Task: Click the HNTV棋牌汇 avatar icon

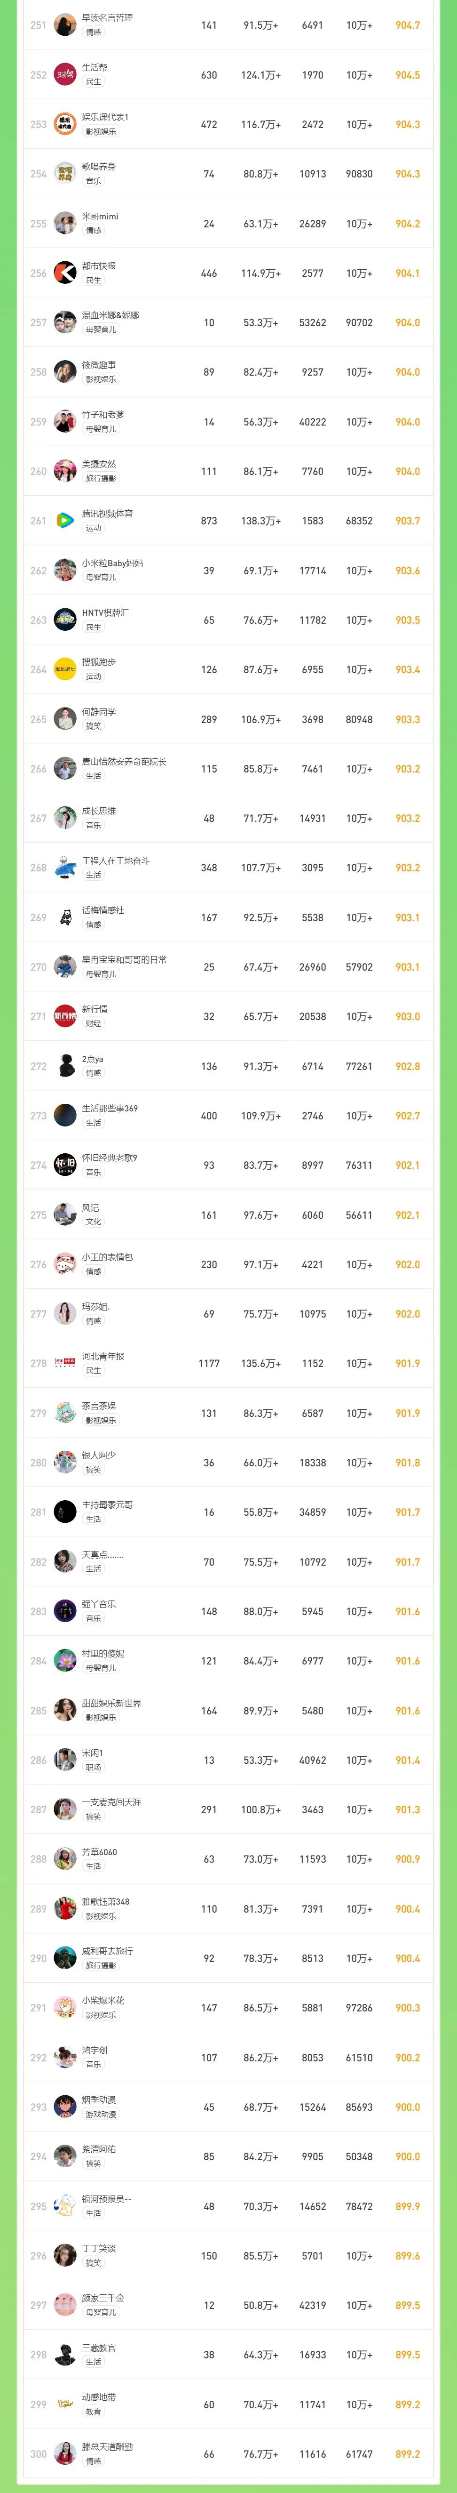Action: 65,620
